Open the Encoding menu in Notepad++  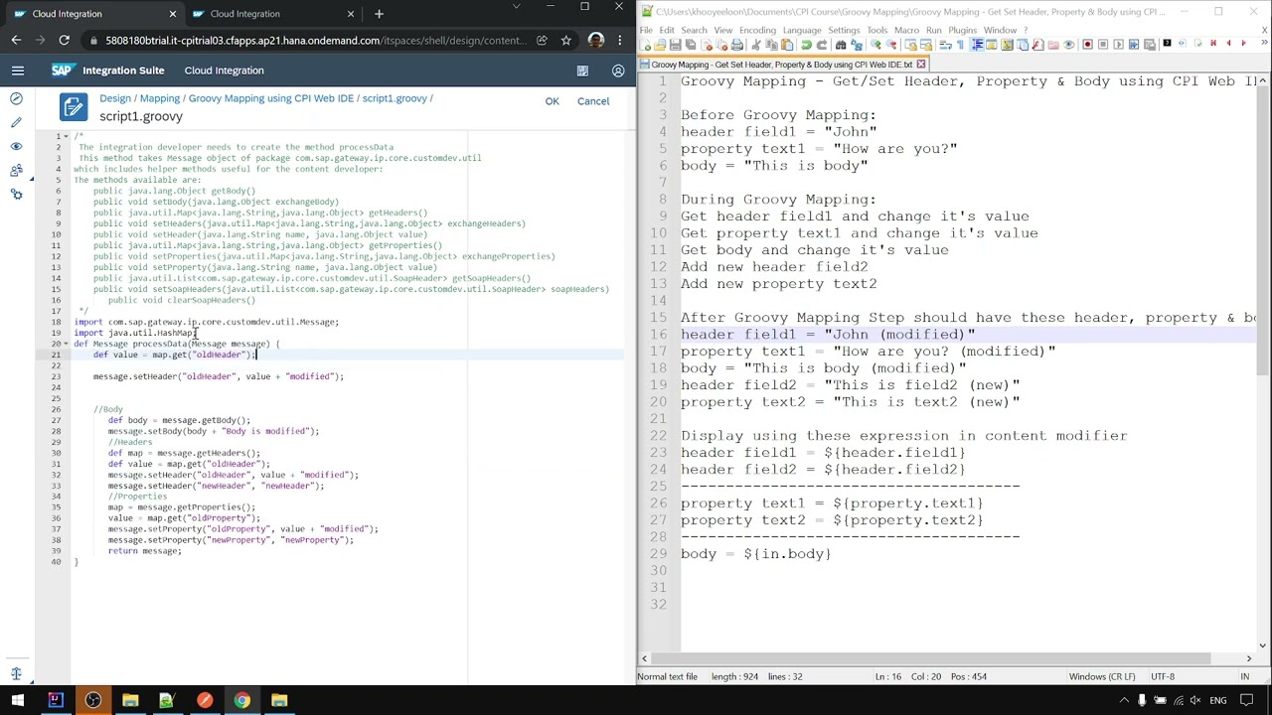(x=757, y=30)
